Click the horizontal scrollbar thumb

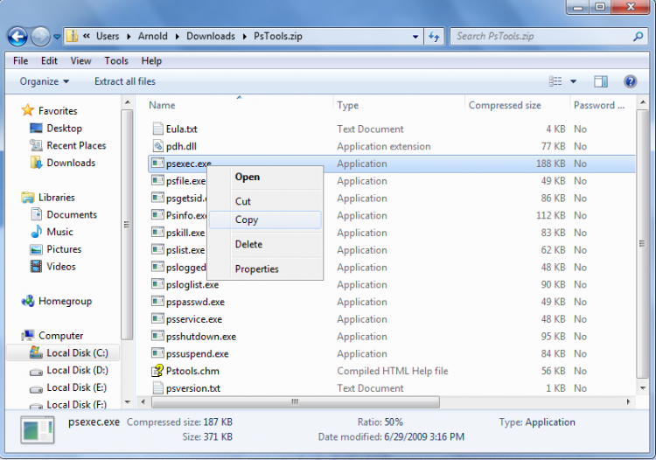point(296,402)
